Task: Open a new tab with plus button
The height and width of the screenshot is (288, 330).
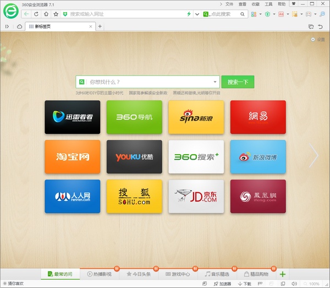Action: [x=100, y=26]
